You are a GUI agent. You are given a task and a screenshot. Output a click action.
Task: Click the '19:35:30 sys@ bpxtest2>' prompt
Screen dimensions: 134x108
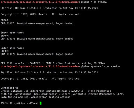tap(17, 103)
